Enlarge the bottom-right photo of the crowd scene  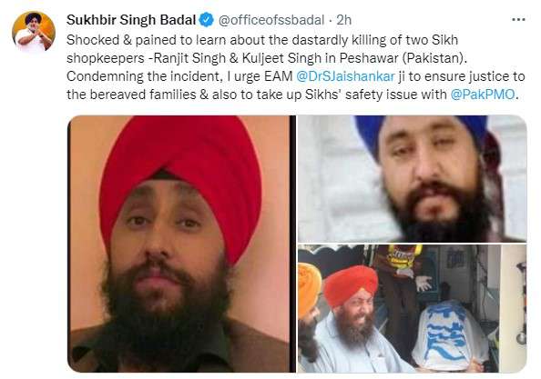tap(412, 309)
